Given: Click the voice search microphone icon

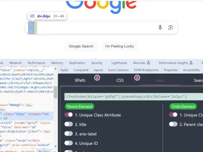Looking at the screenshot, I should [160, 28].
